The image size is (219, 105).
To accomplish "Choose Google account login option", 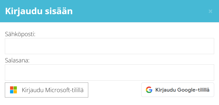I will coord(178,90).
